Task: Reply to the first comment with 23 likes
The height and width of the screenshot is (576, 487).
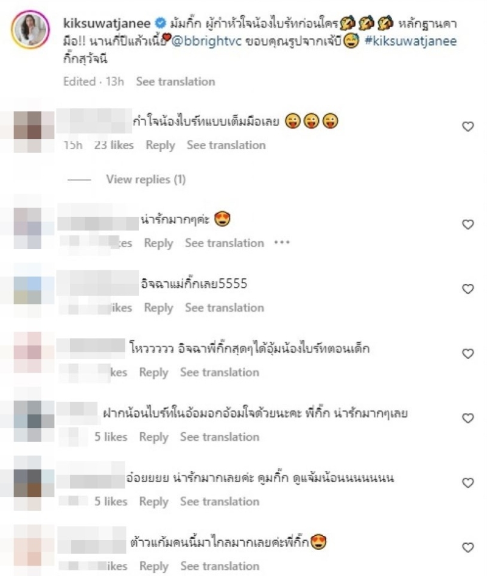Action: (x=160, y=146)
